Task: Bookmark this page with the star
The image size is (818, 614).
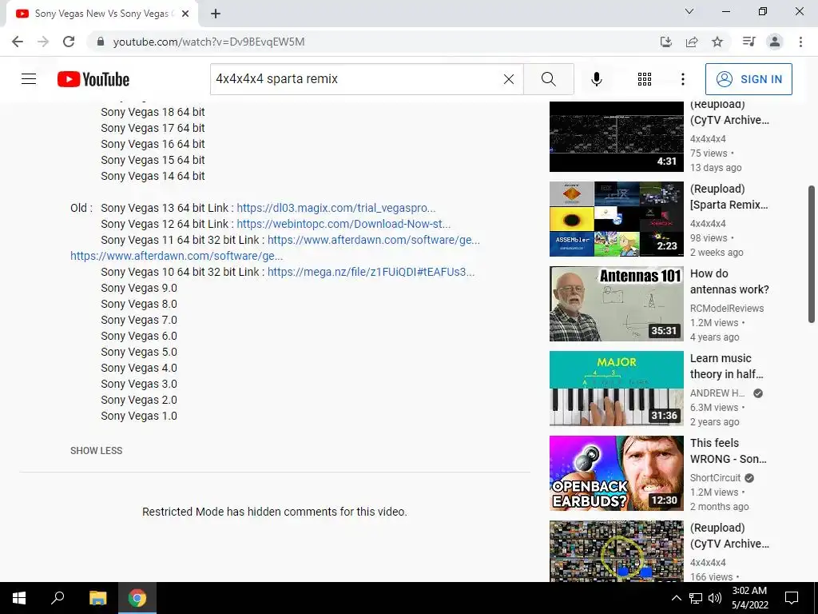Action: pos(717,42)
